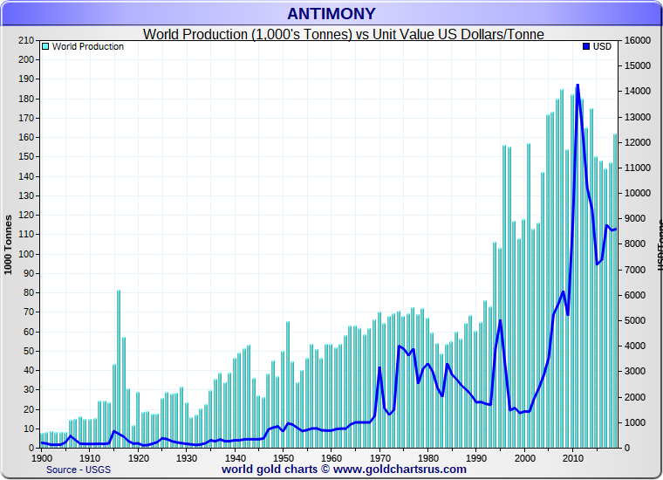Click the 200 left axis value
Viewport: 663px width, 480px height.
click(26, 59)
